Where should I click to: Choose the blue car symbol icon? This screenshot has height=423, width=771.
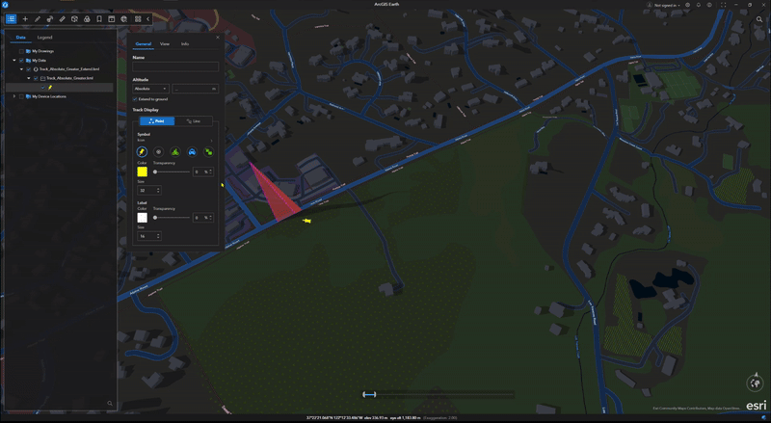192,152
